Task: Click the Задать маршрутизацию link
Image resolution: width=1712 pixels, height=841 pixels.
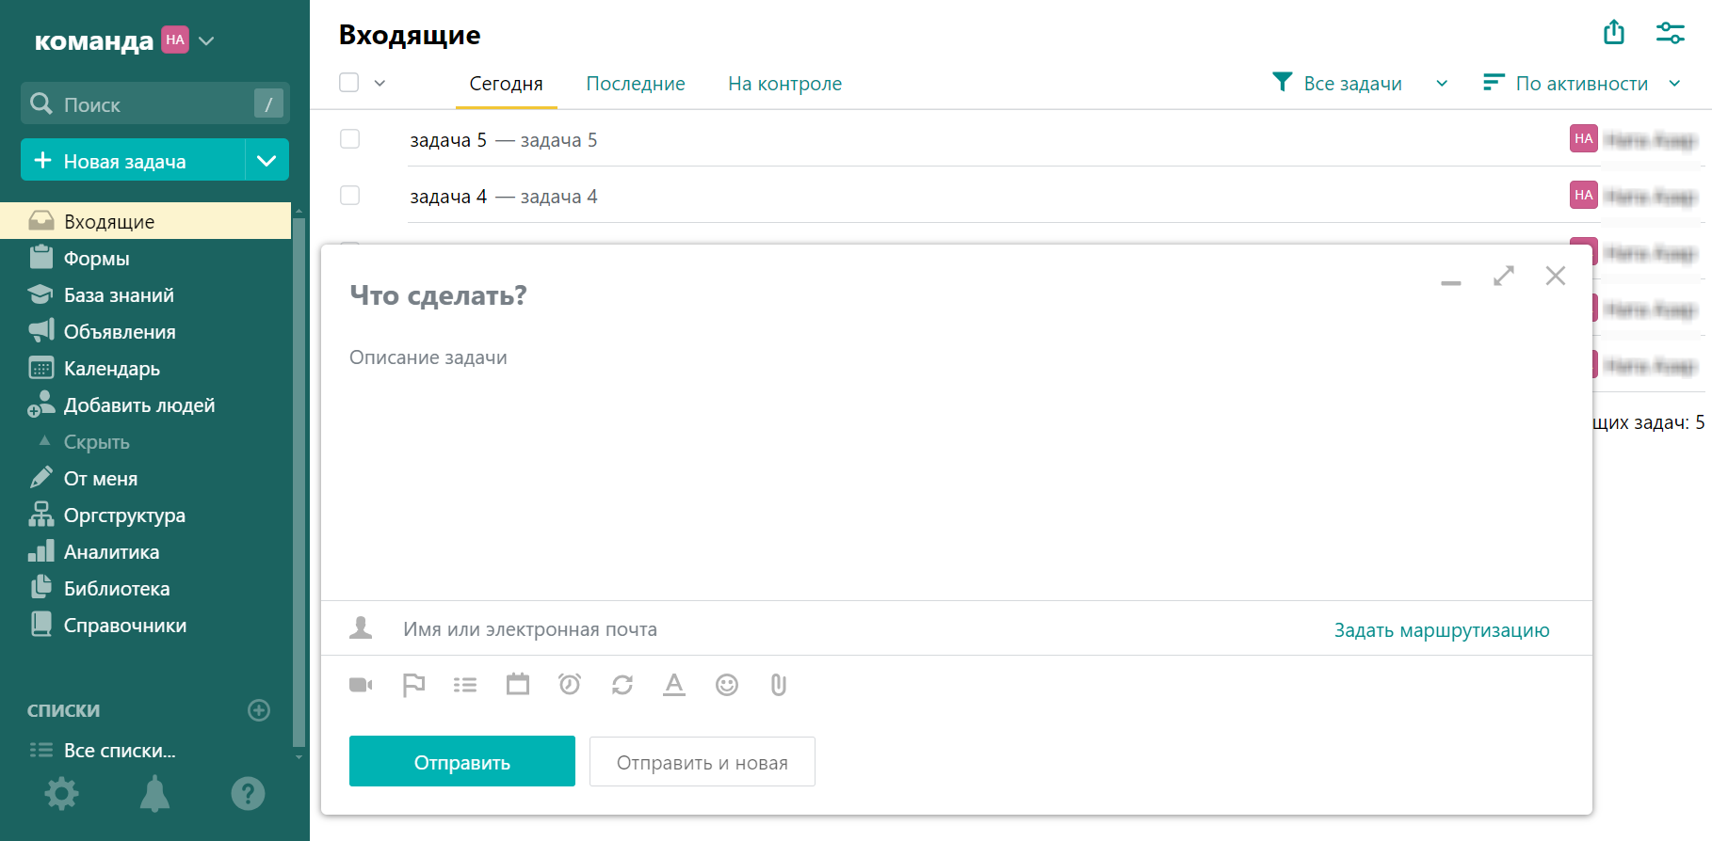Action: (1442, 629)
